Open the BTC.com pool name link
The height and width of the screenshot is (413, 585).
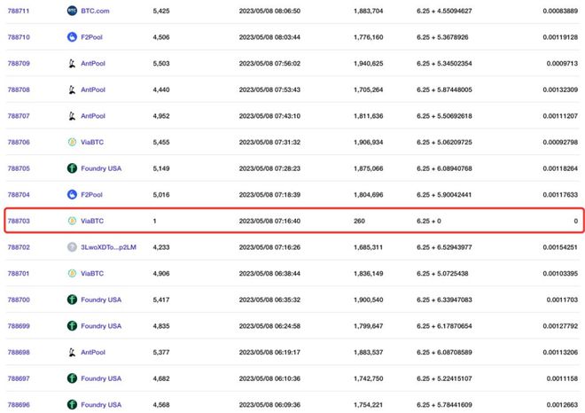[x=95, y=11]
